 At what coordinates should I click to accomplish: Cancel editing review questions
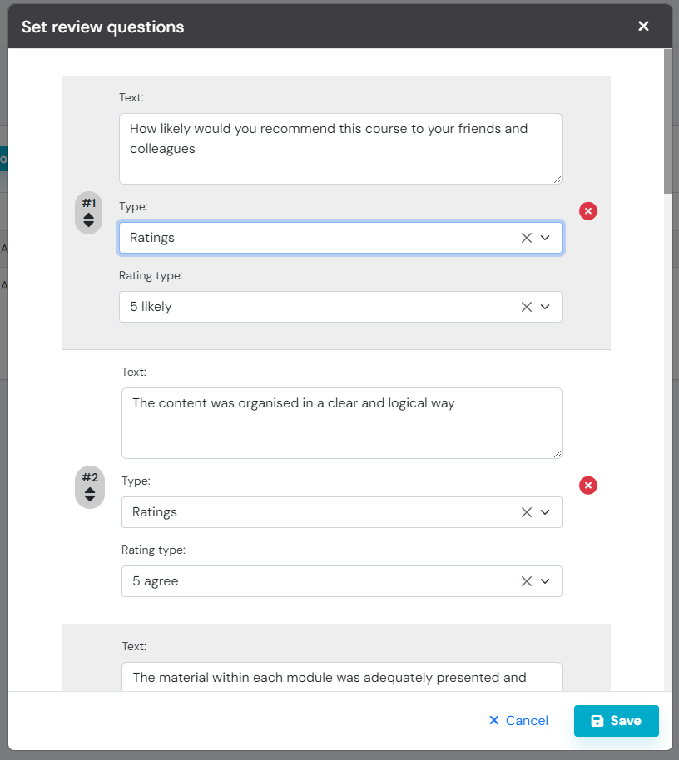click(518, 721)
